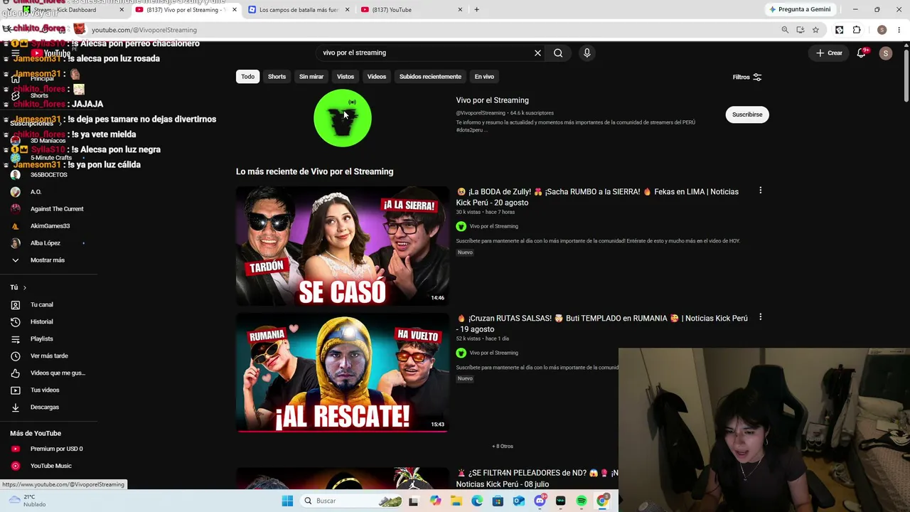The width and height of the screenshot is (910, 512).
Task: Open the account avatar menu in YouTube
Action: pos(885,53)
